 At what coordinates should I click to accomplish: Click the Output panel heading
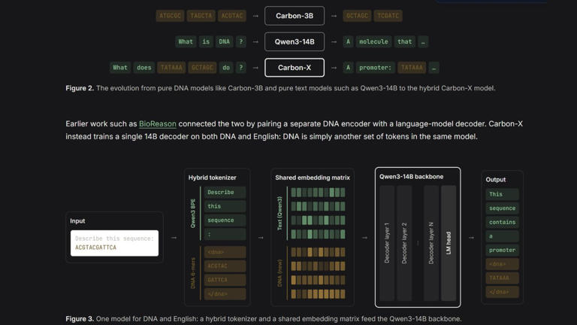[x=495, y=180]
